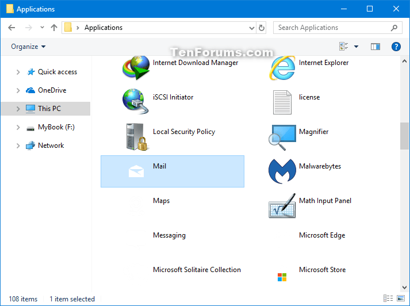Open the recent locations dropdown
This screenshot has width=410, height=306.
click(x=42, y=27)
